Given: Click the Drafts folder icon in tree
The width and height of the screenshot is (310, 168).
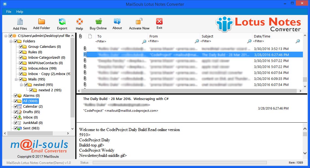Looking at the screenshot, I should point(20,112).
